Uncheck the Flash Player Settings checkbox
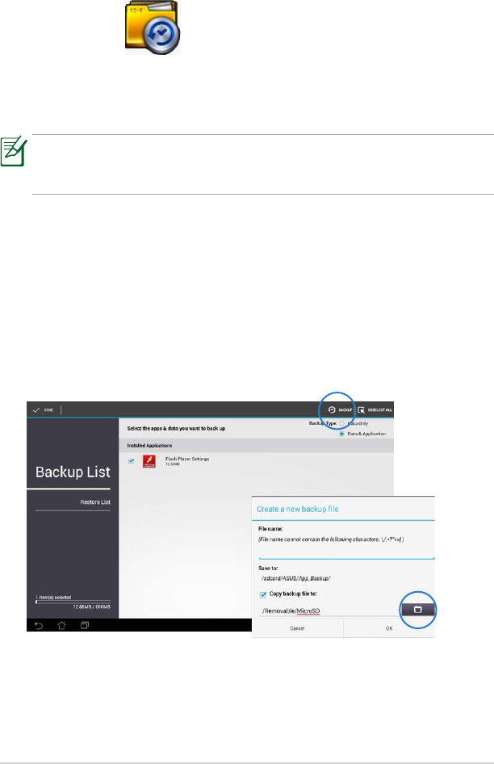 (x=131, y=461)
